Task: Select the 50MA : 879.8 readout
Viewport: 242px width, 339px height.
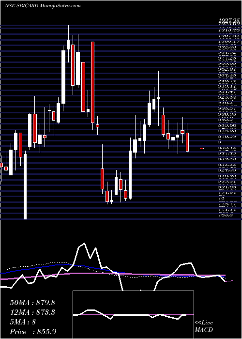Action: [x=32, y=303]
